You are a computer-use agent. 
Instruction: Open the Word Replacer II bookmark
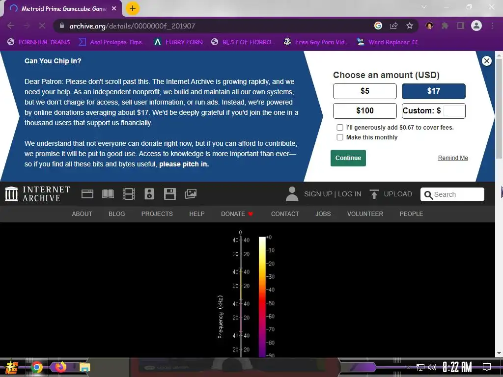coord(388,42)
